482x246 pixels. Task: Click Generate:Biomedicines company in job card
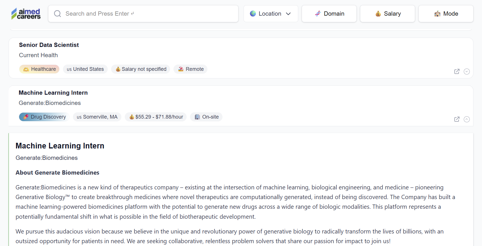point(50,103)
